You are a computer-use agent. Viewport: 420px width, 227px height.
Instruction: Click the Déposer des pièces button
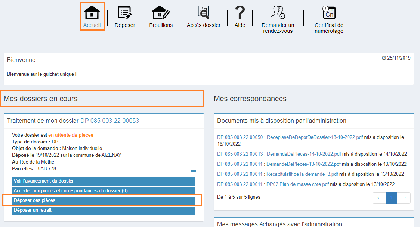point(104,200)
